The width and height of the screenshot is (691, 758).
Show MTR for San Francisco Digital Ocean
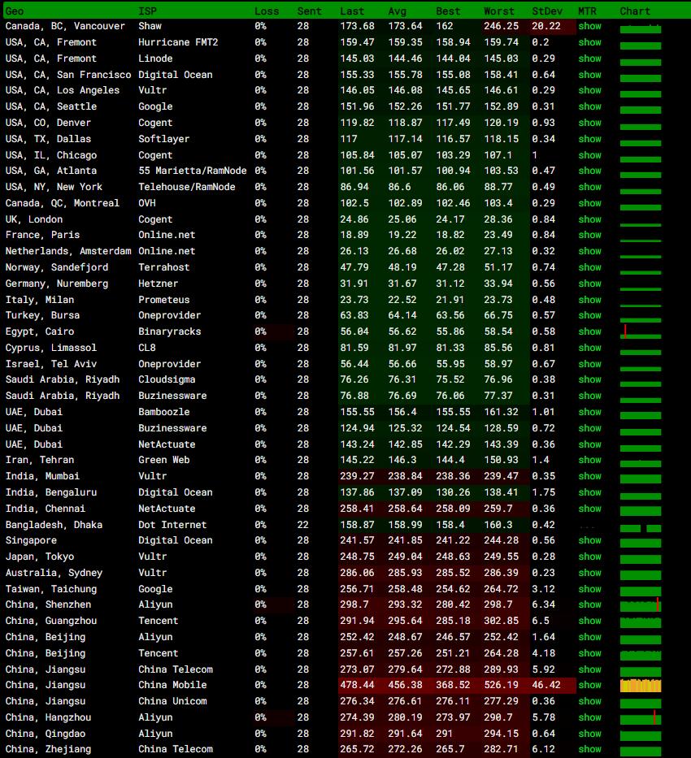pos(589,75)
